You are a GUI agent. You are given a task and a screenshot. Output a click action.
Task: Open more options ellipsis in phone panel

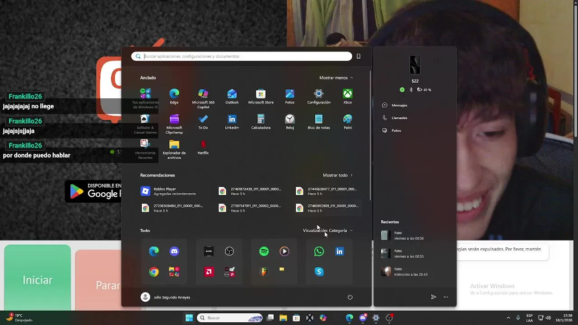446,297
